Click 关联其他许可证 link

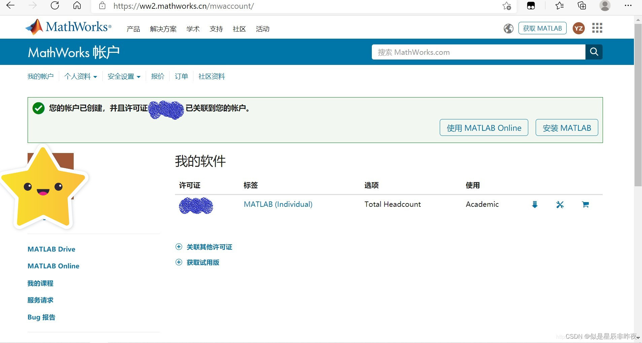coord(209,247)
